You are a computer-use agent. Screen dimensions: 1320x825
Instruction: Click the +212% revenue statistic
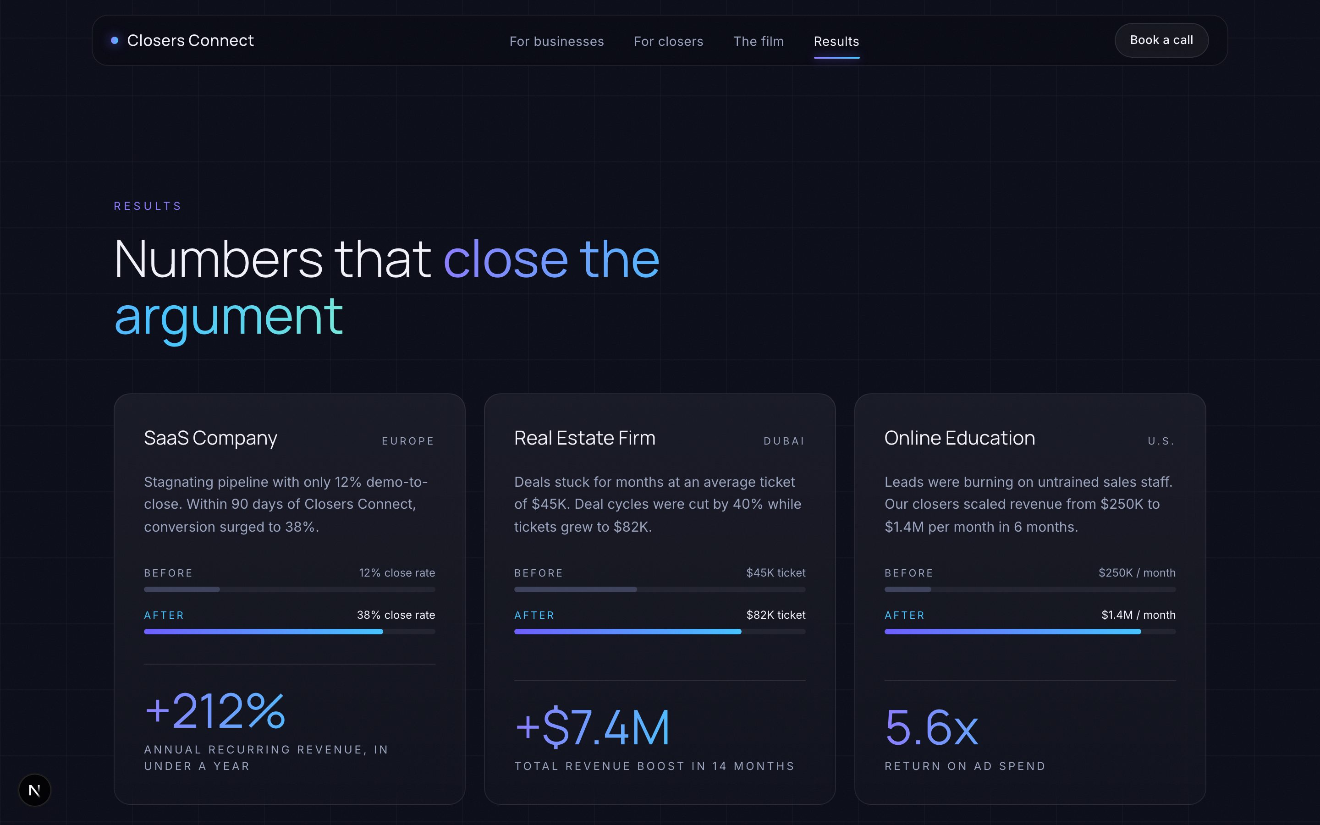tap(215, 711)
